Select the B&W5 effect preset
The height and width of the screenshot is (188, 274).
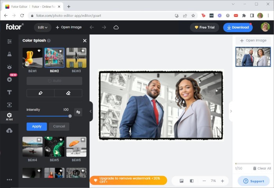click(x=54, y=147)
